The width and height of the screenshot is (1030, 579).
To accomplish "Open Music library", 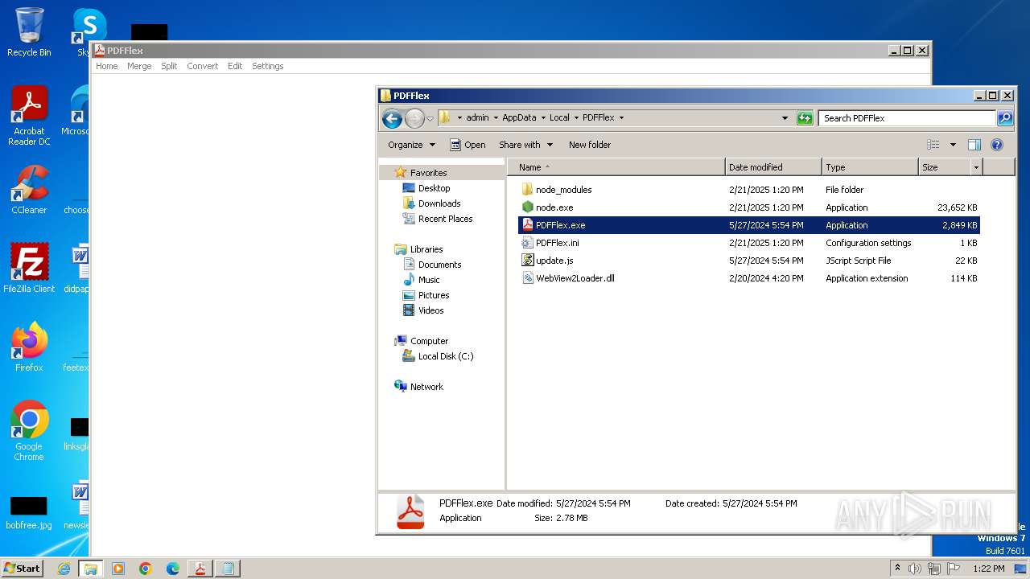I will [x=429, y=280].
